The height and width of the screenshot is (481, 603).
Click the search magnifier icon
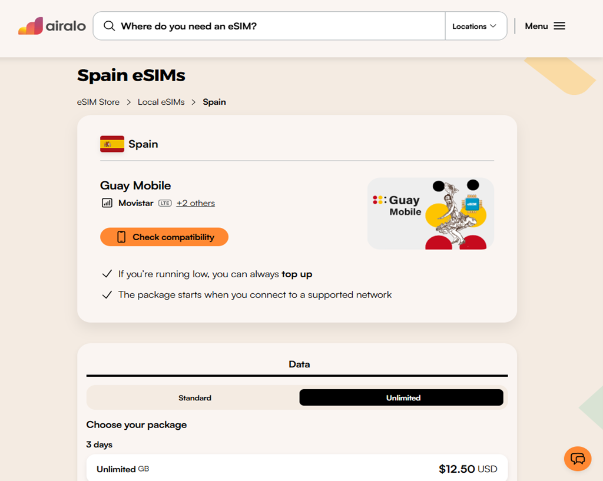(109, 26)
